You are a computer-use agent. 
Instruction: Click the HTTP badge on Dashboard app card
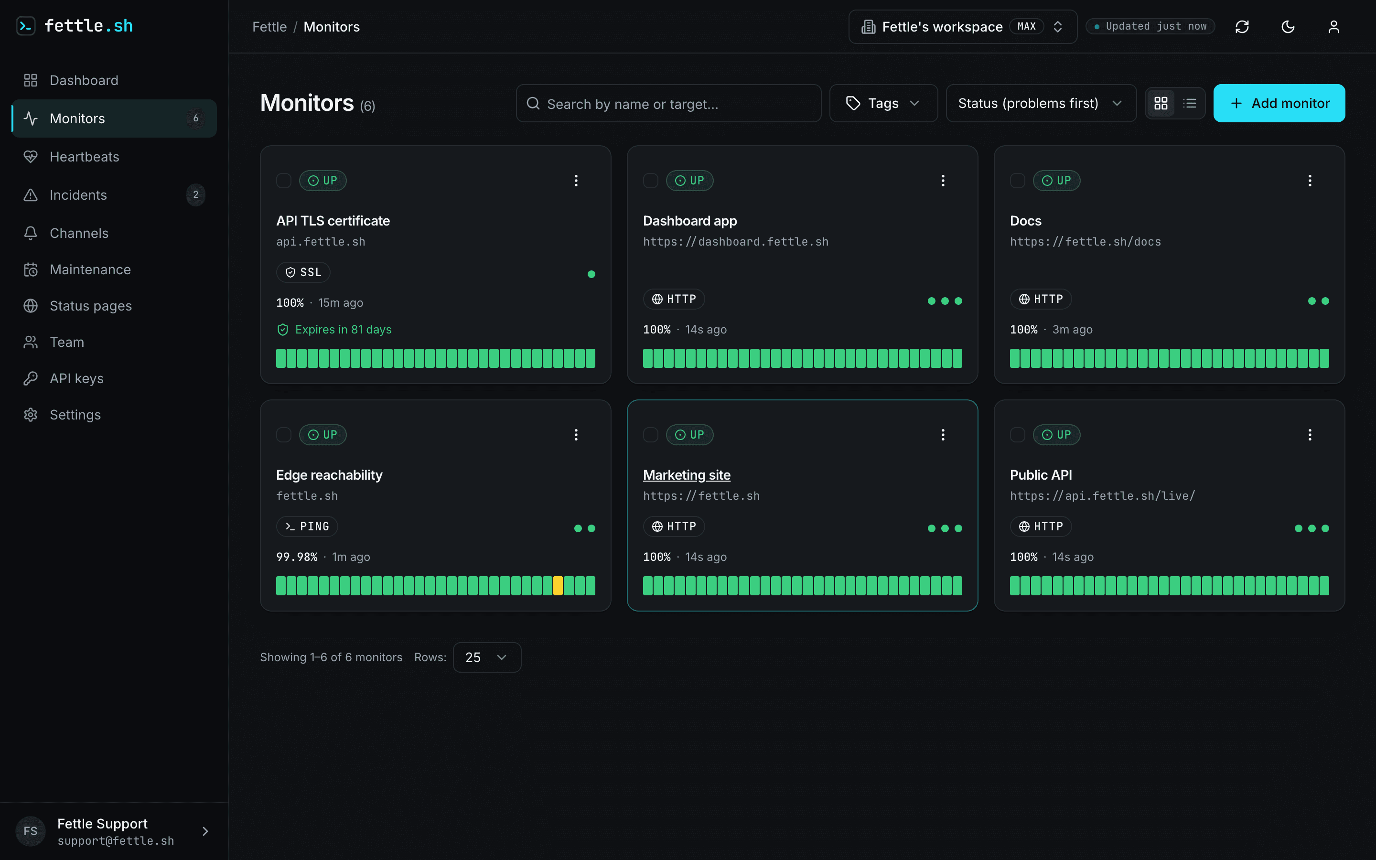point(674,299)
